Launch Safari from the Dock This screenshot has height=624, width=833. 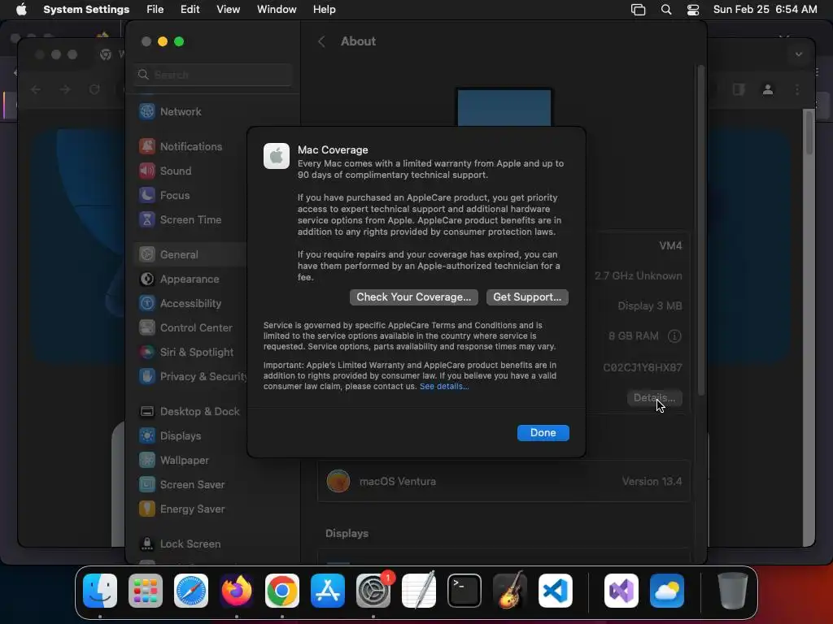191,591
